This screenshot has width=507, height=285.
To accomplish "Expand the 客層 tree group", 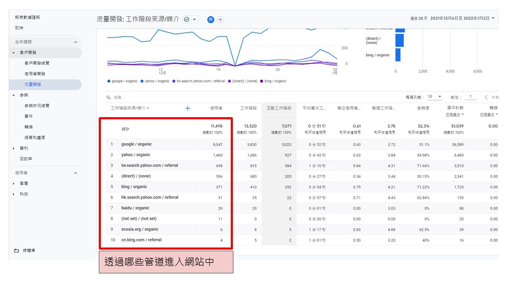I will (14, 184).
